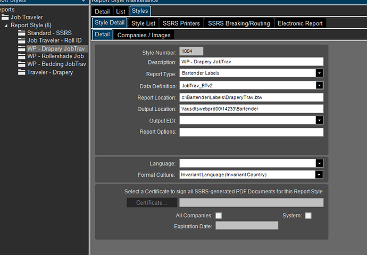
Task: Click the certificate path field
Action: pos(252,202)
